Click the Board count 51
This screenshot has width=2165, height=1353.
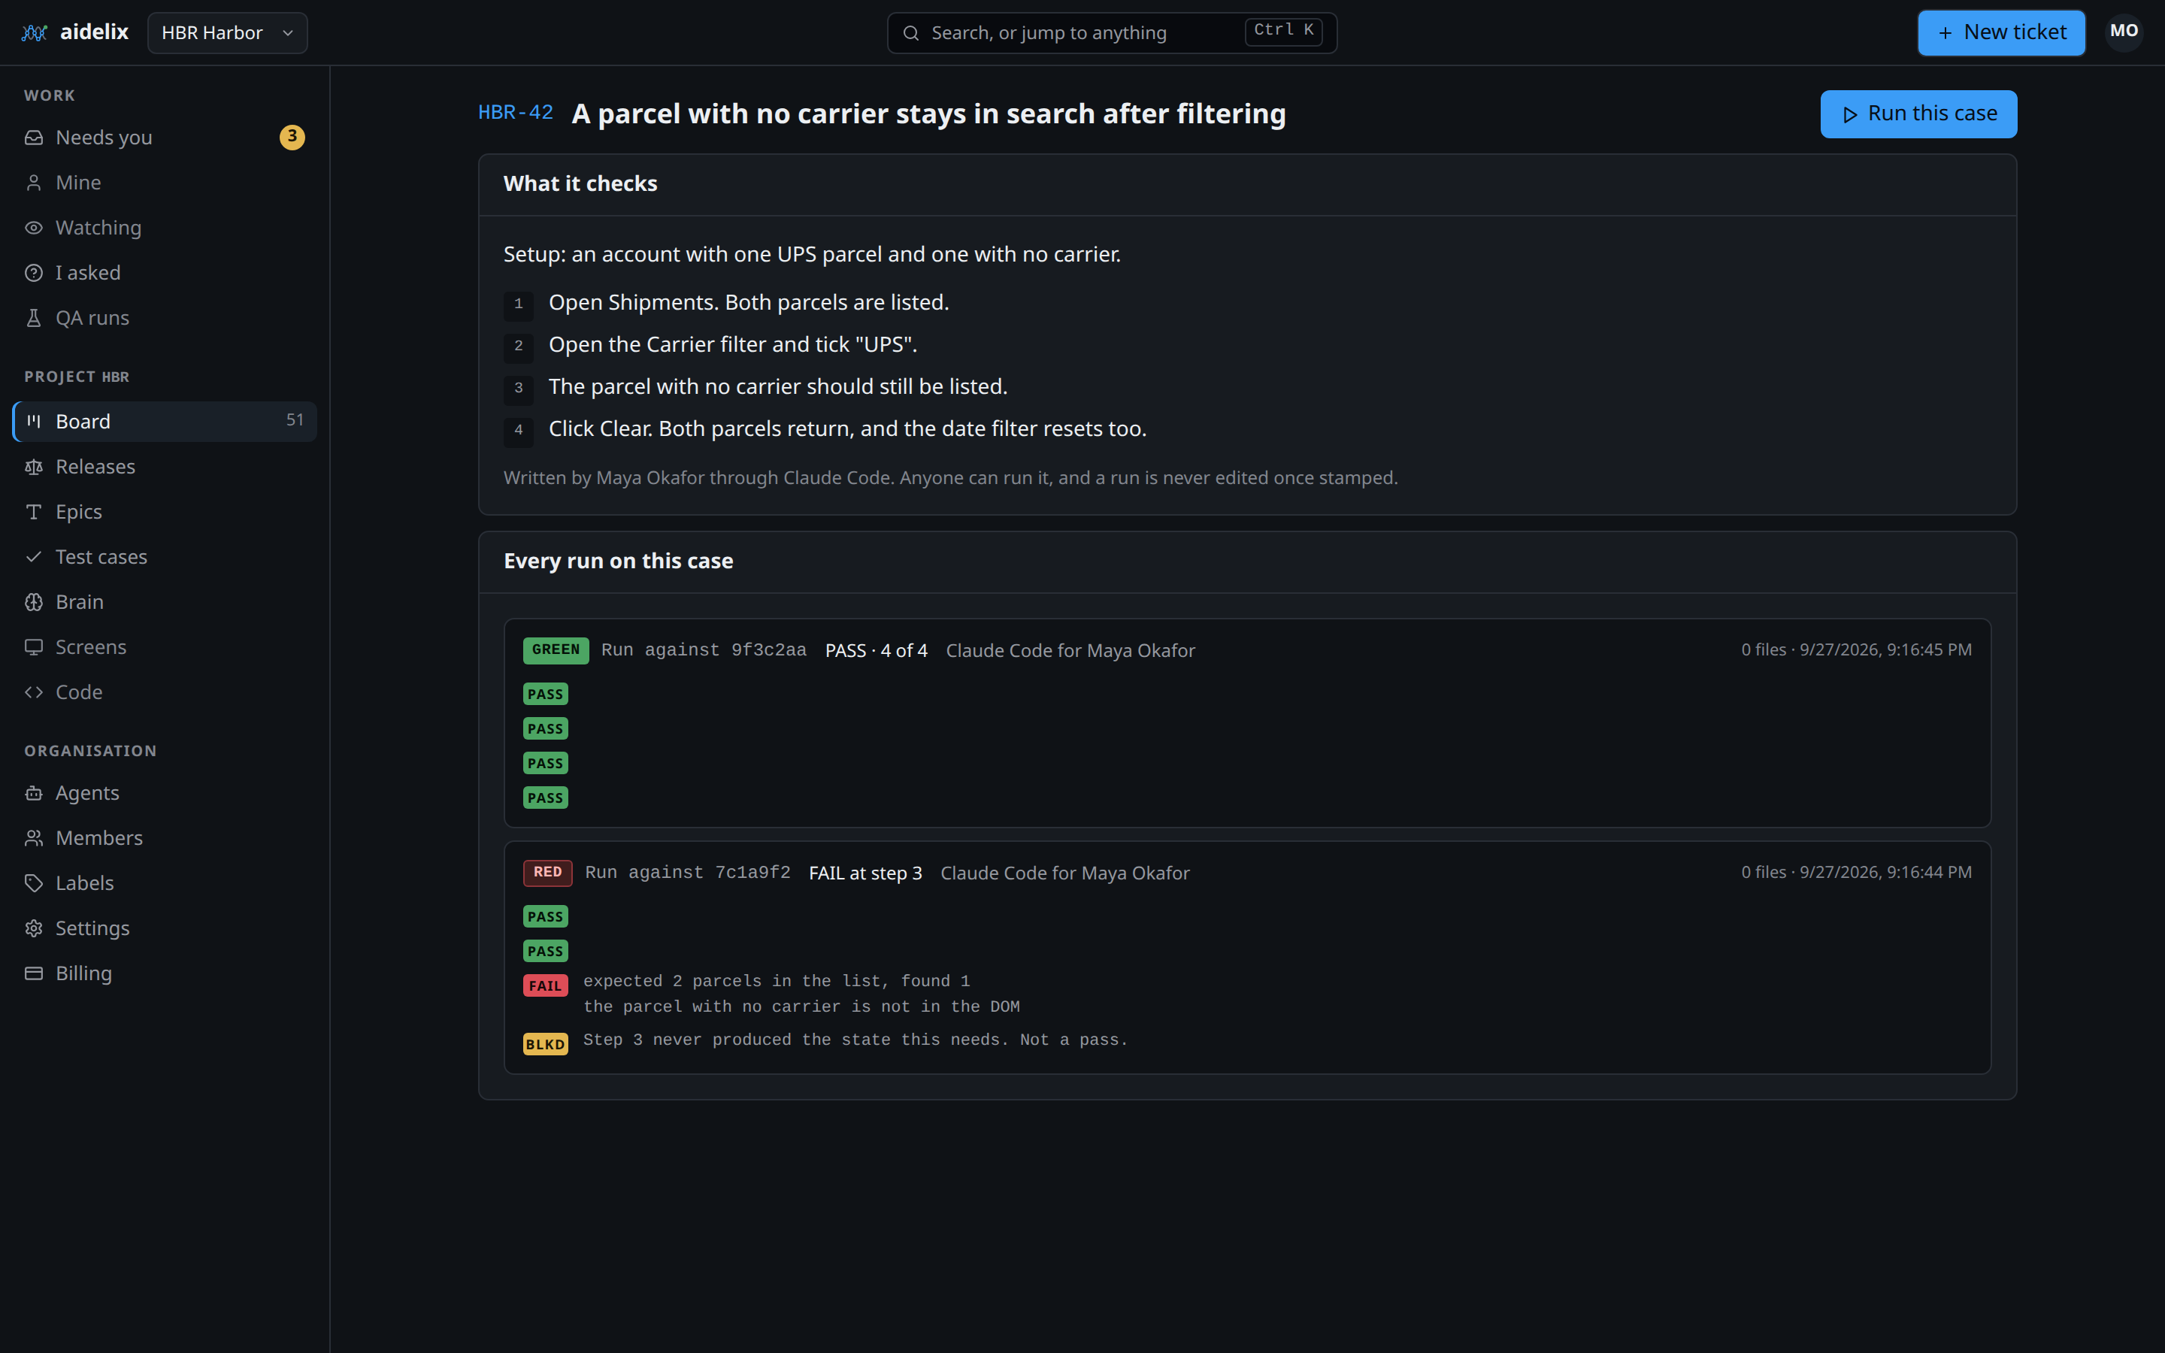[295, 421]
